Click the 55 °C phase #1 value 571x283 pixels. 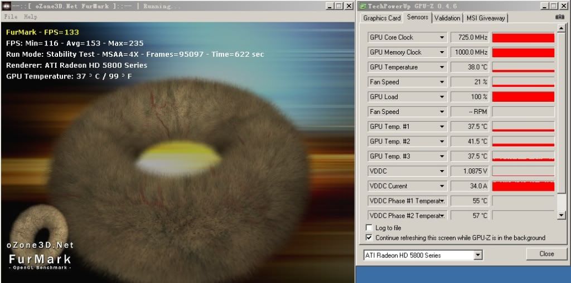tap(470, 201)
